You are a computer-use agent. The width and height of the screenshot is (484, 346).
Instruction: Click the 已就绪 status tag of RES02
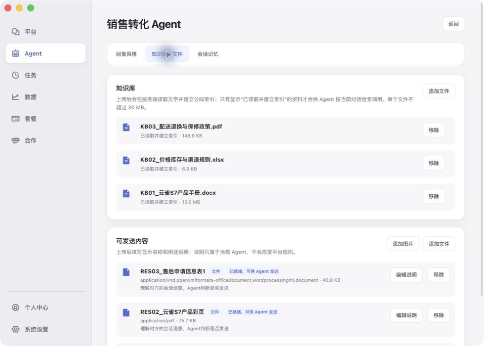[252, 312]
